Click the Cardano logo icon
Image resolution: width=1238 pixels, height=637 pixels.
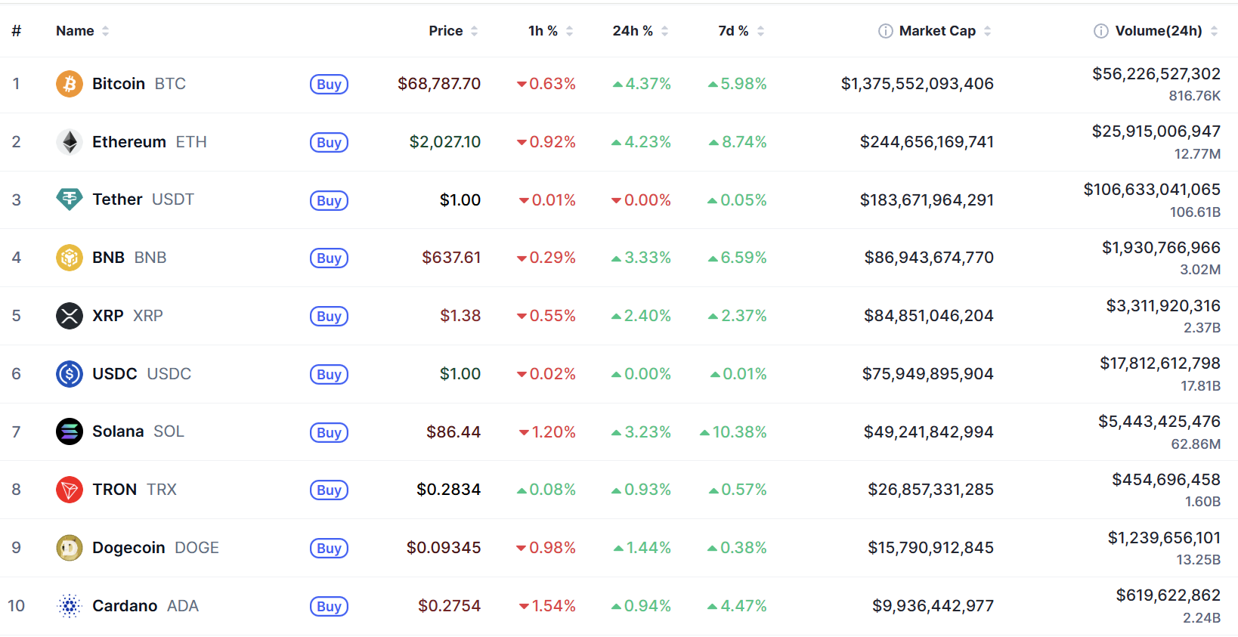click(70, 606)
